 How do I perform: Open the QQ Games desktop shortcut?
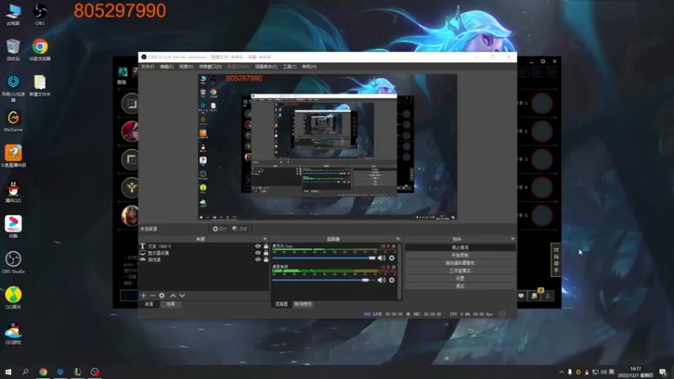point(13,334)
